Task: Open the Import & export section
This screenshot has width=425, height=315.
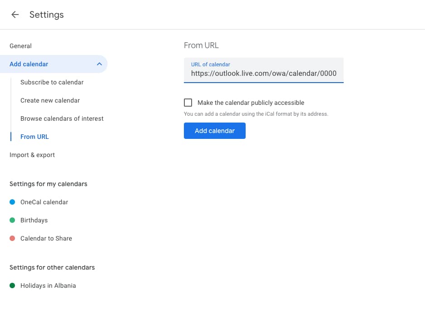Action: (x=32, y=155)
